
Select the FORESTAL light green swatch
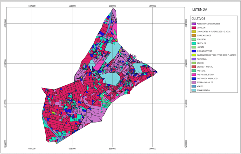(194, 39)
